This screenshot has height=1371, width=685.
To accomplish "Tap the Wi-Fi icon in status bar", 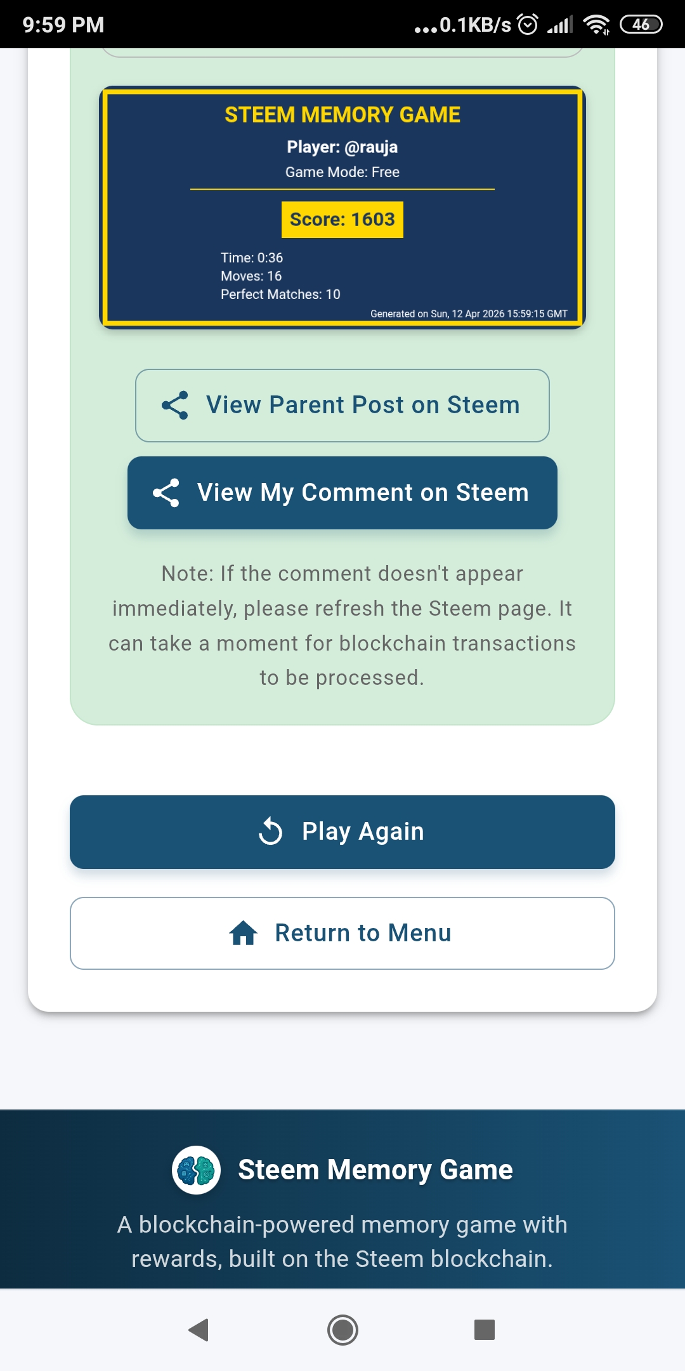I will click(596, 25).
